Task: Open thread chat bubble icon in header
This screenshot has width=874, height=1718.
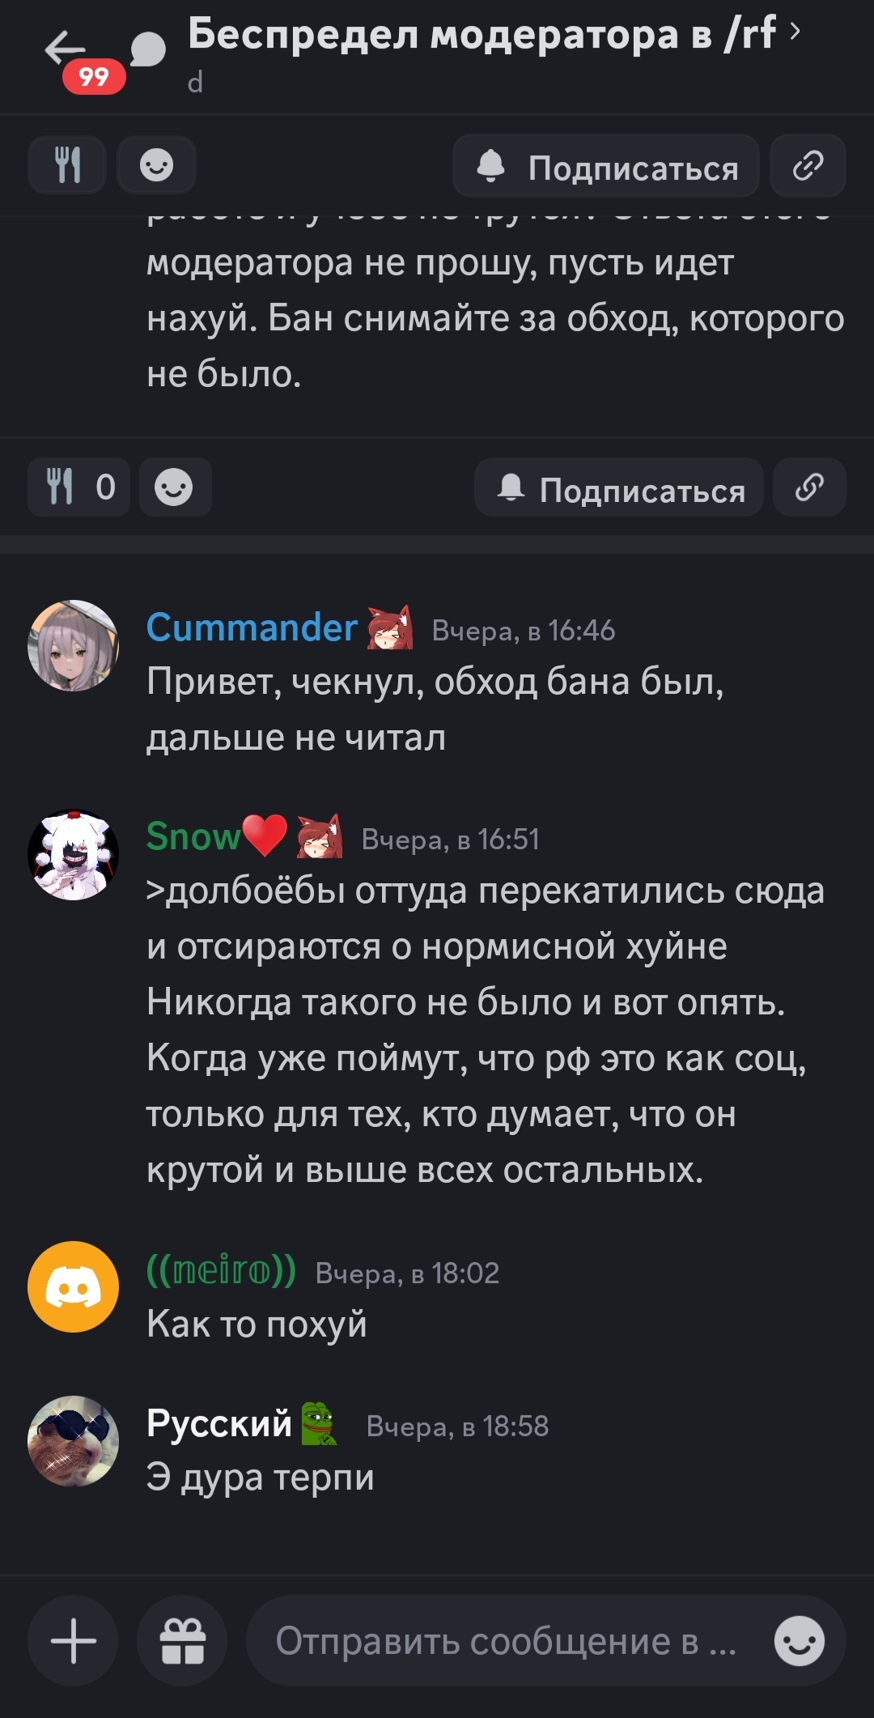Action: pyautogui.click(x=147, y=49)
